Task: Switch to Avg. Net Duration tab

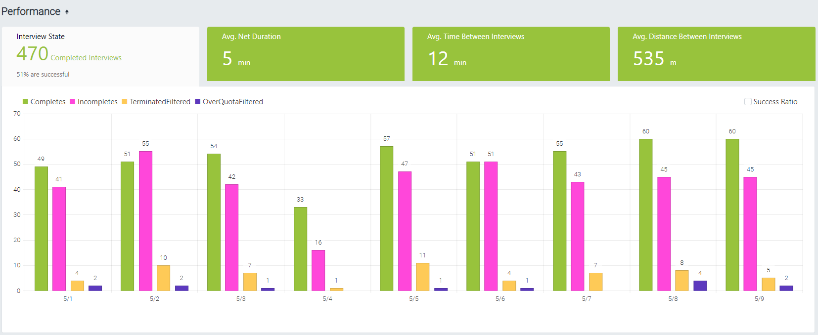Action: click(305, 54)
